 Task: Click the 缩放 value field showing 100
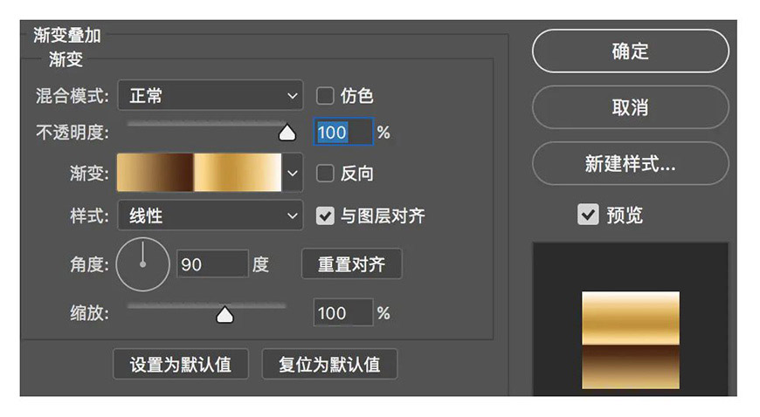click(343, 313)
